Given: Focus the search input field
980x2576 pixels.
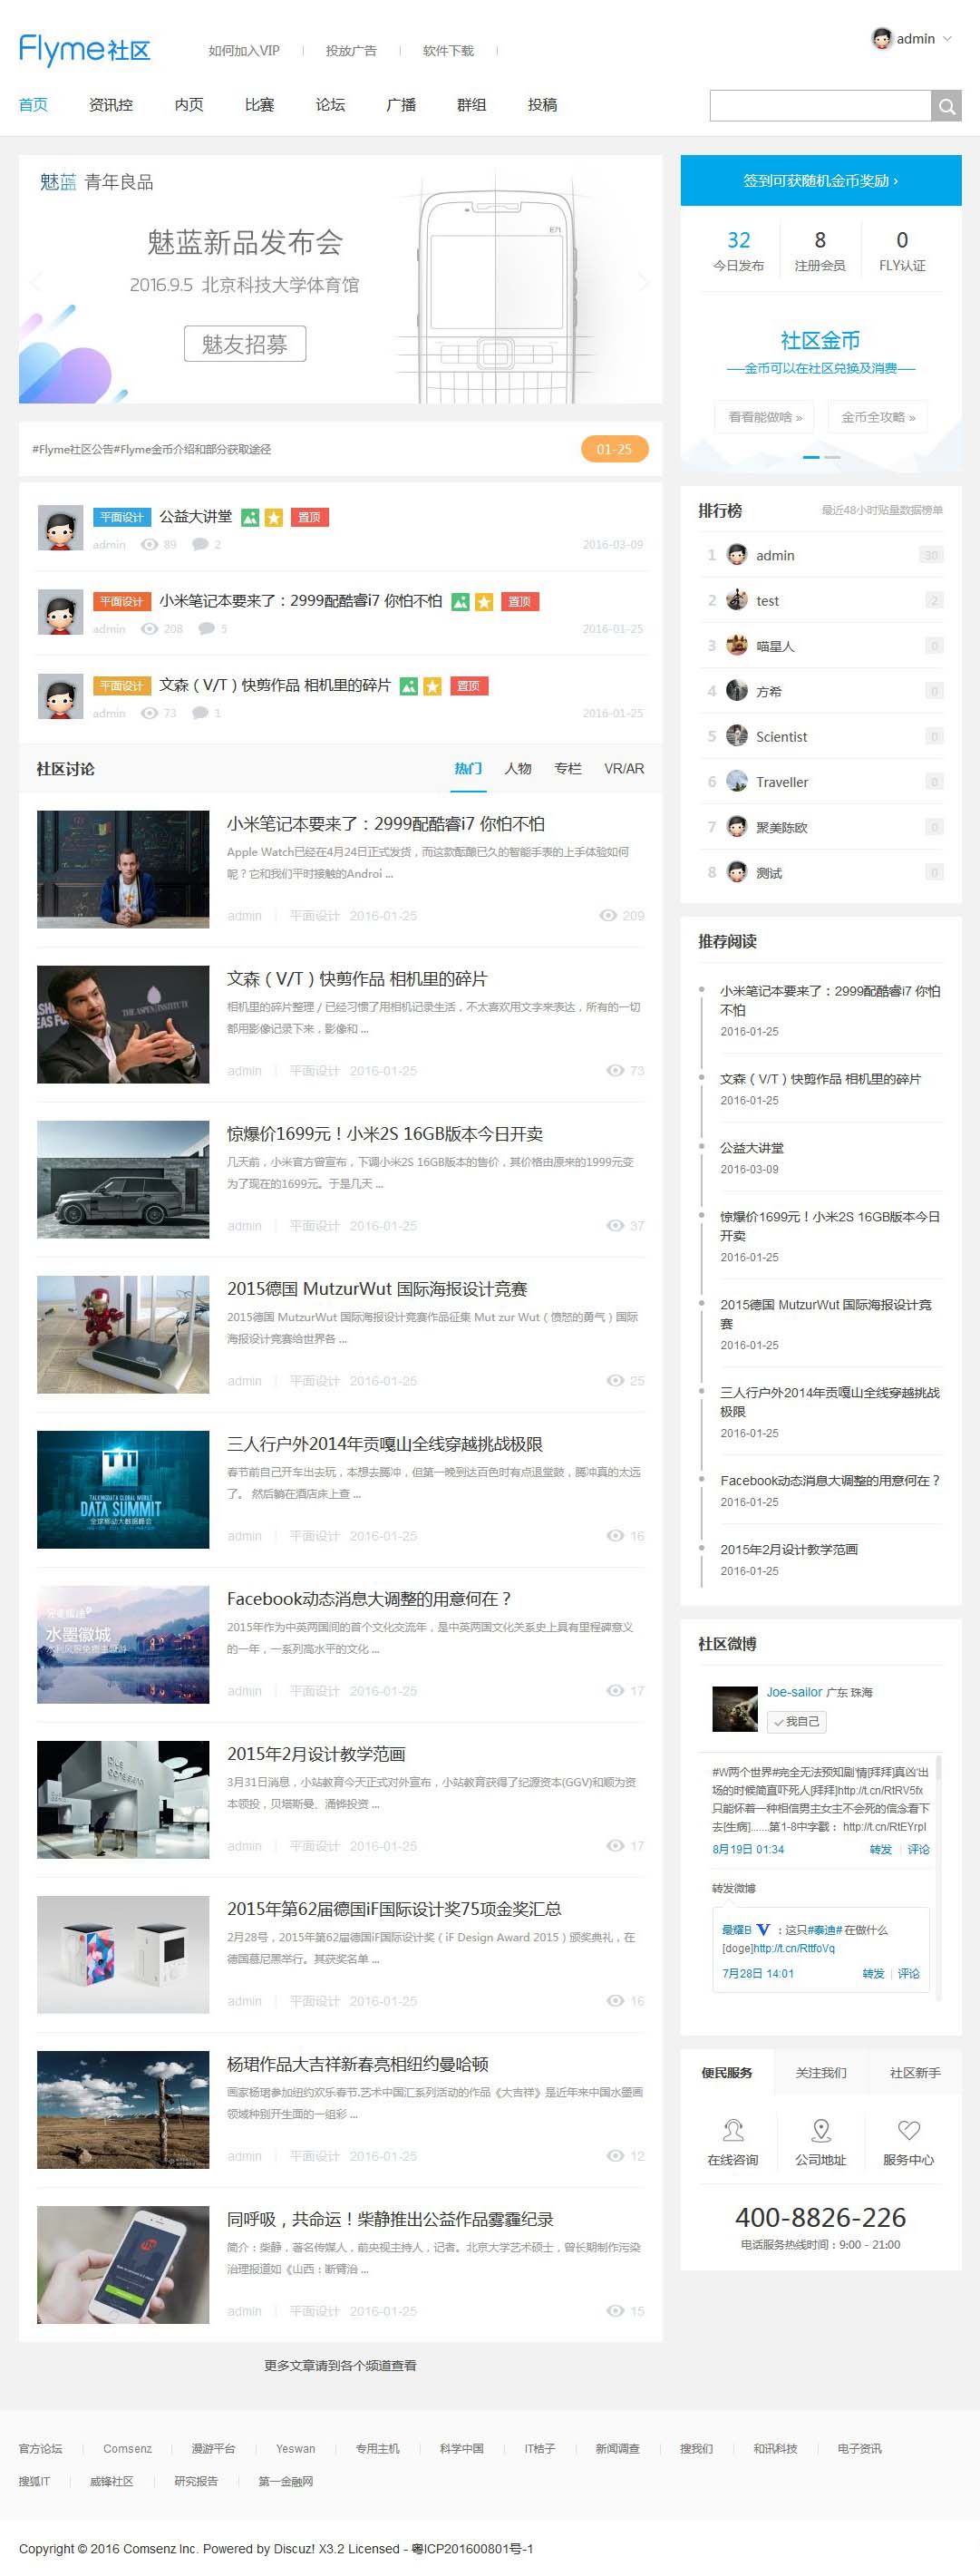Looking at the screenshot, I should [821, 106].
